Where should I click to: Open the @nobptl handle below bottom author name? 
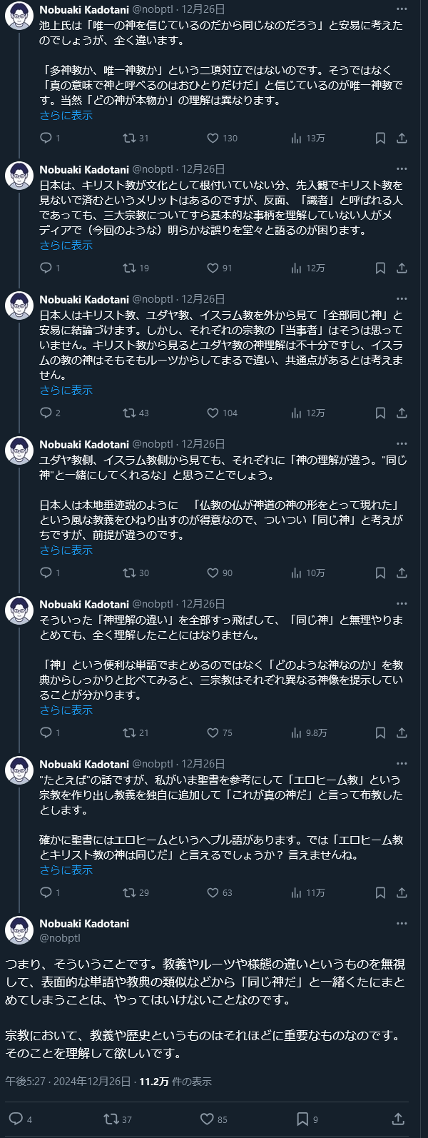[x=60, y=937]
